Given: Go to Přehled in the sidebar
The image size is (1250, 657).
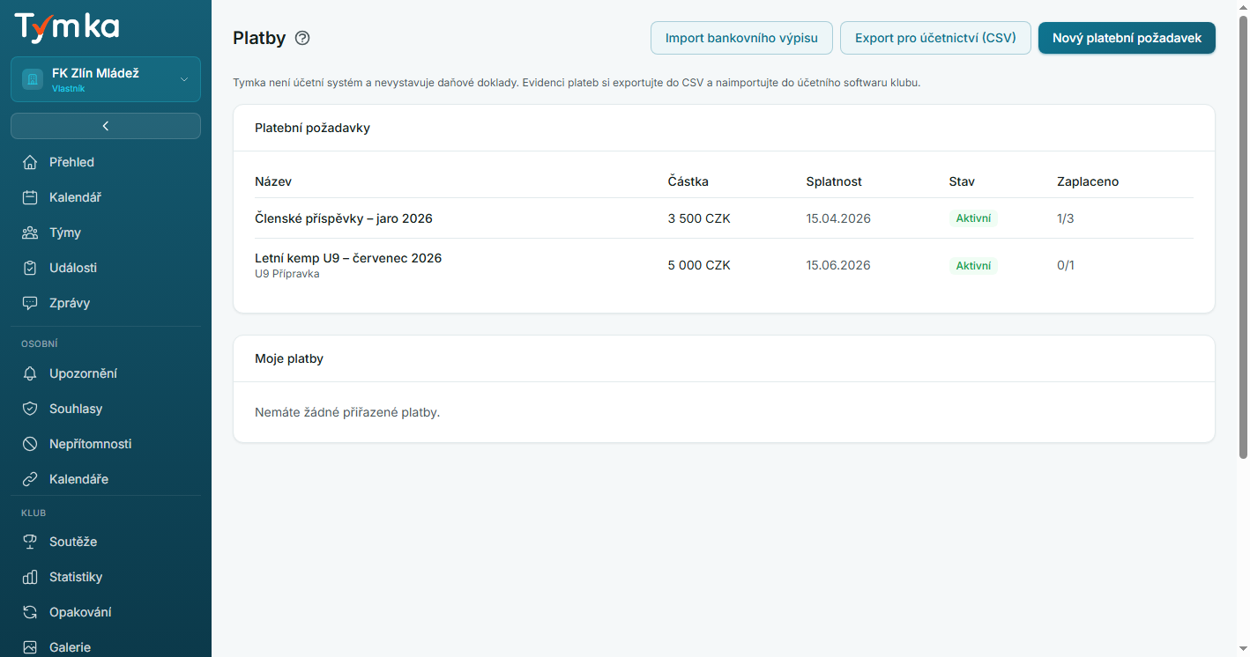Looking at the screenshot, I should pos(106,162).
